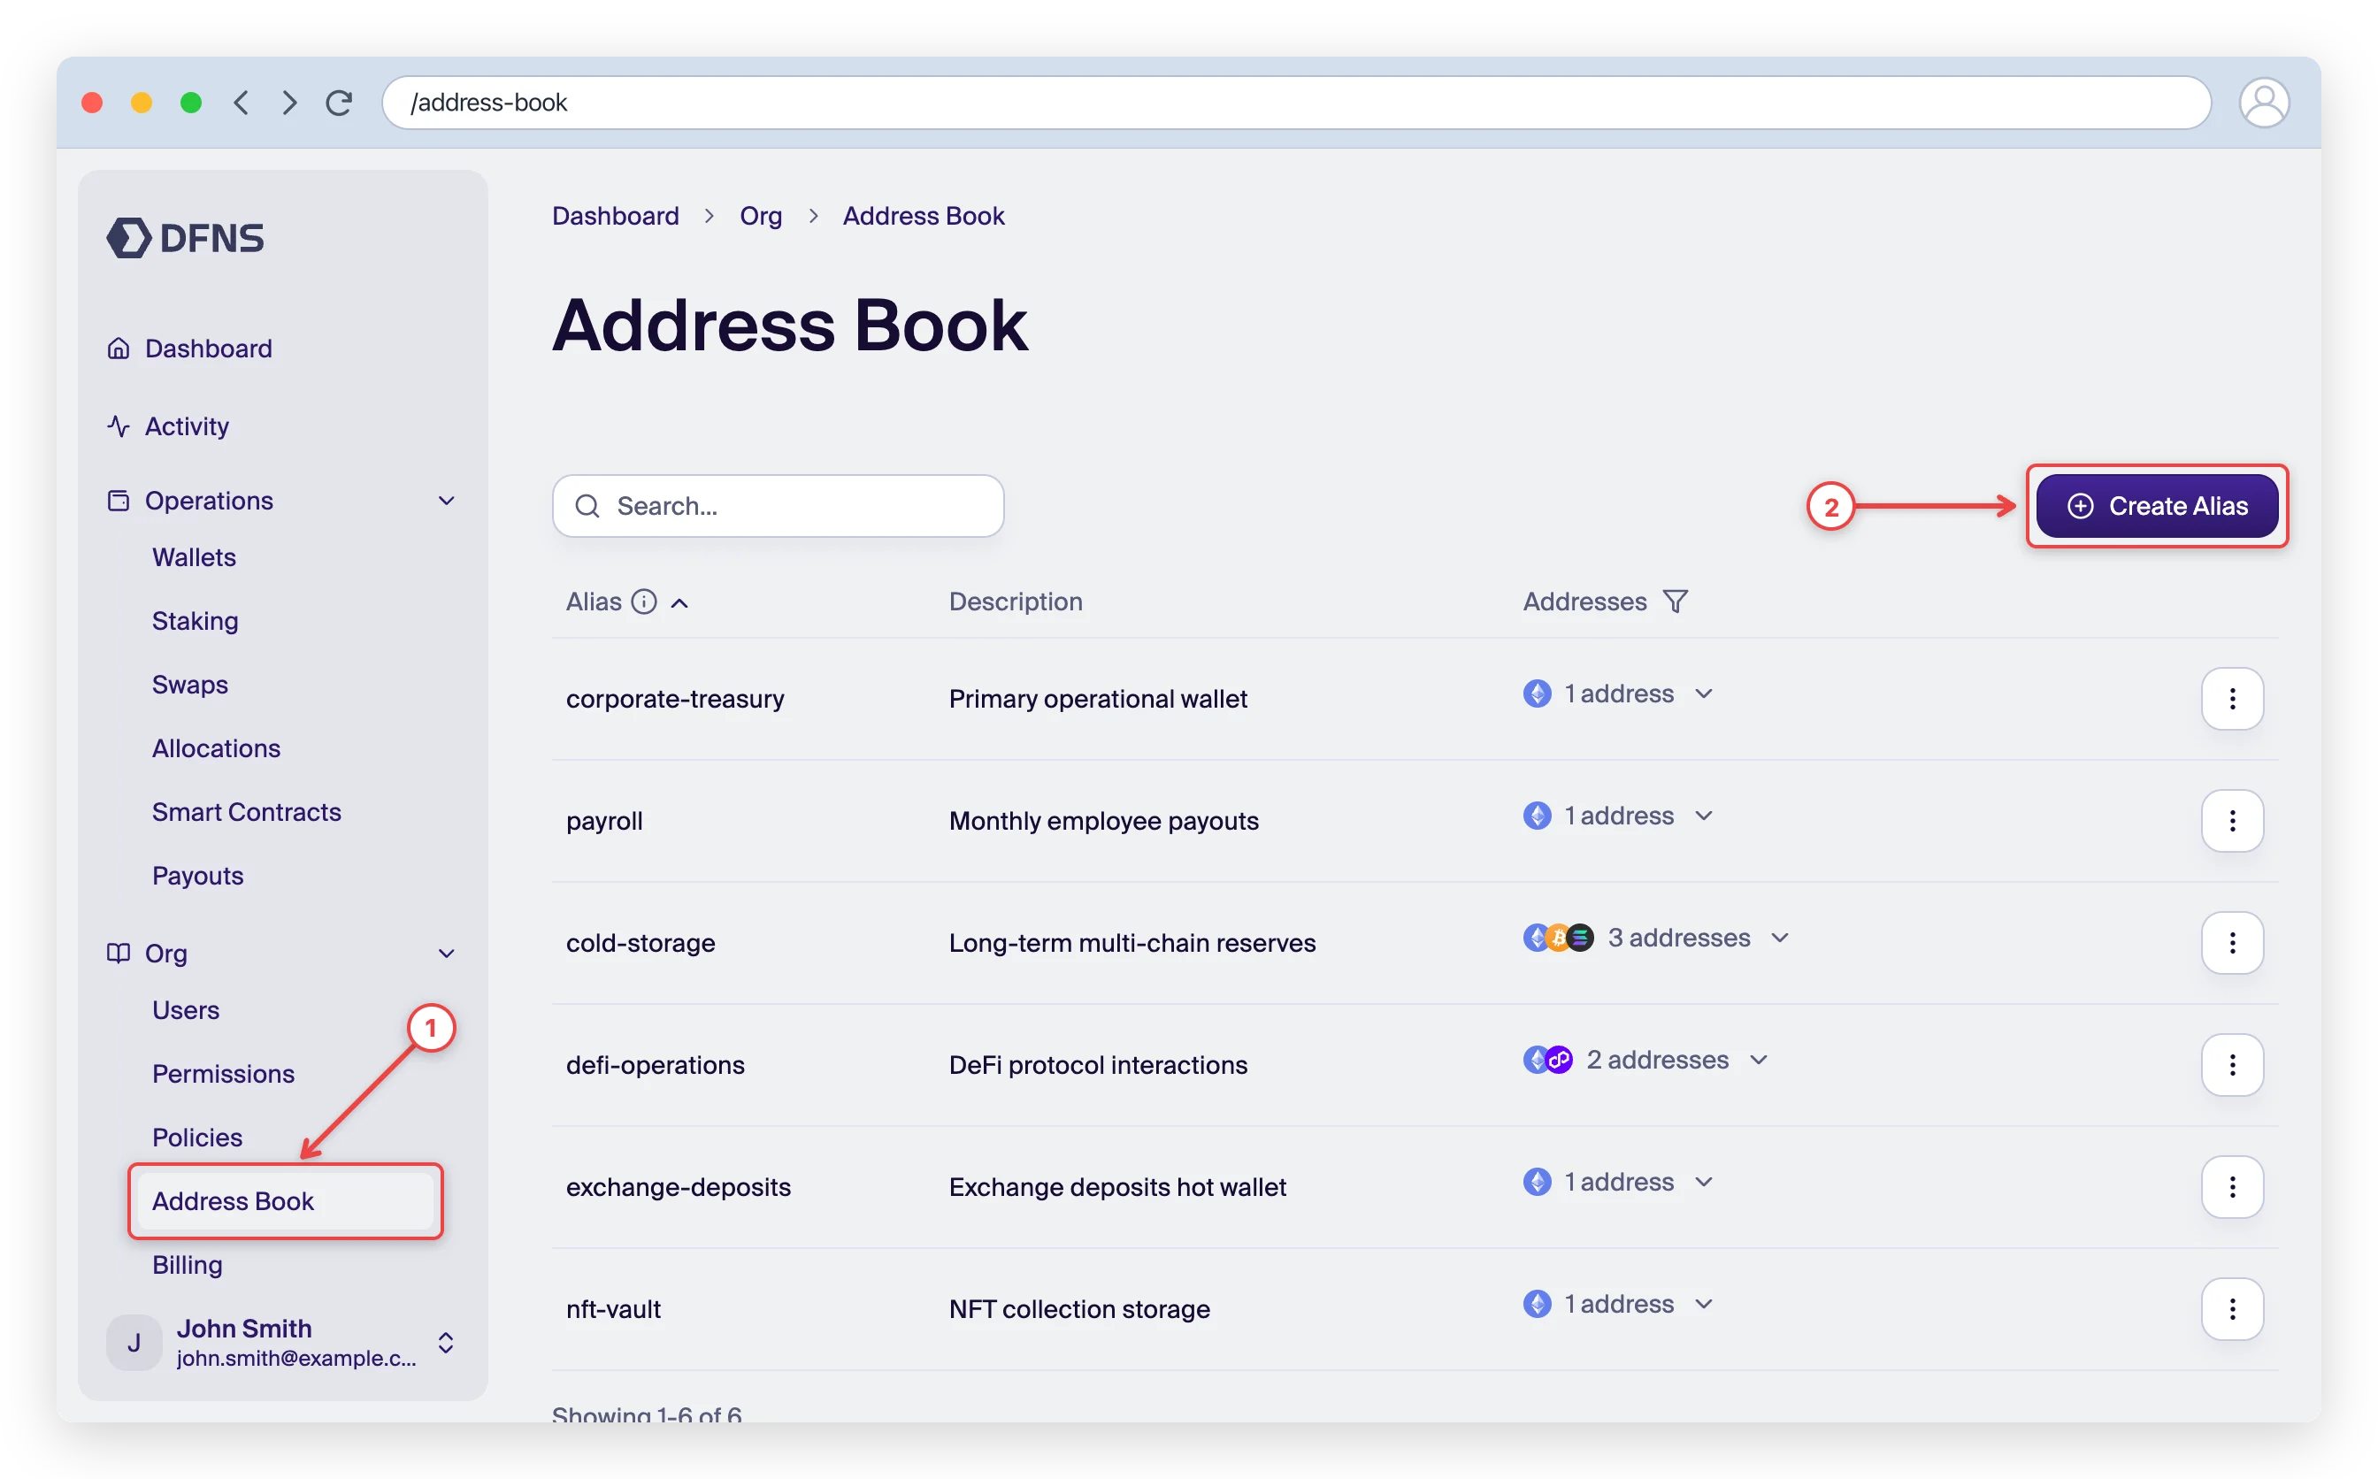Open Payouts in the sidebar
2378x1479 pixels.
click(x=197, y=876)
